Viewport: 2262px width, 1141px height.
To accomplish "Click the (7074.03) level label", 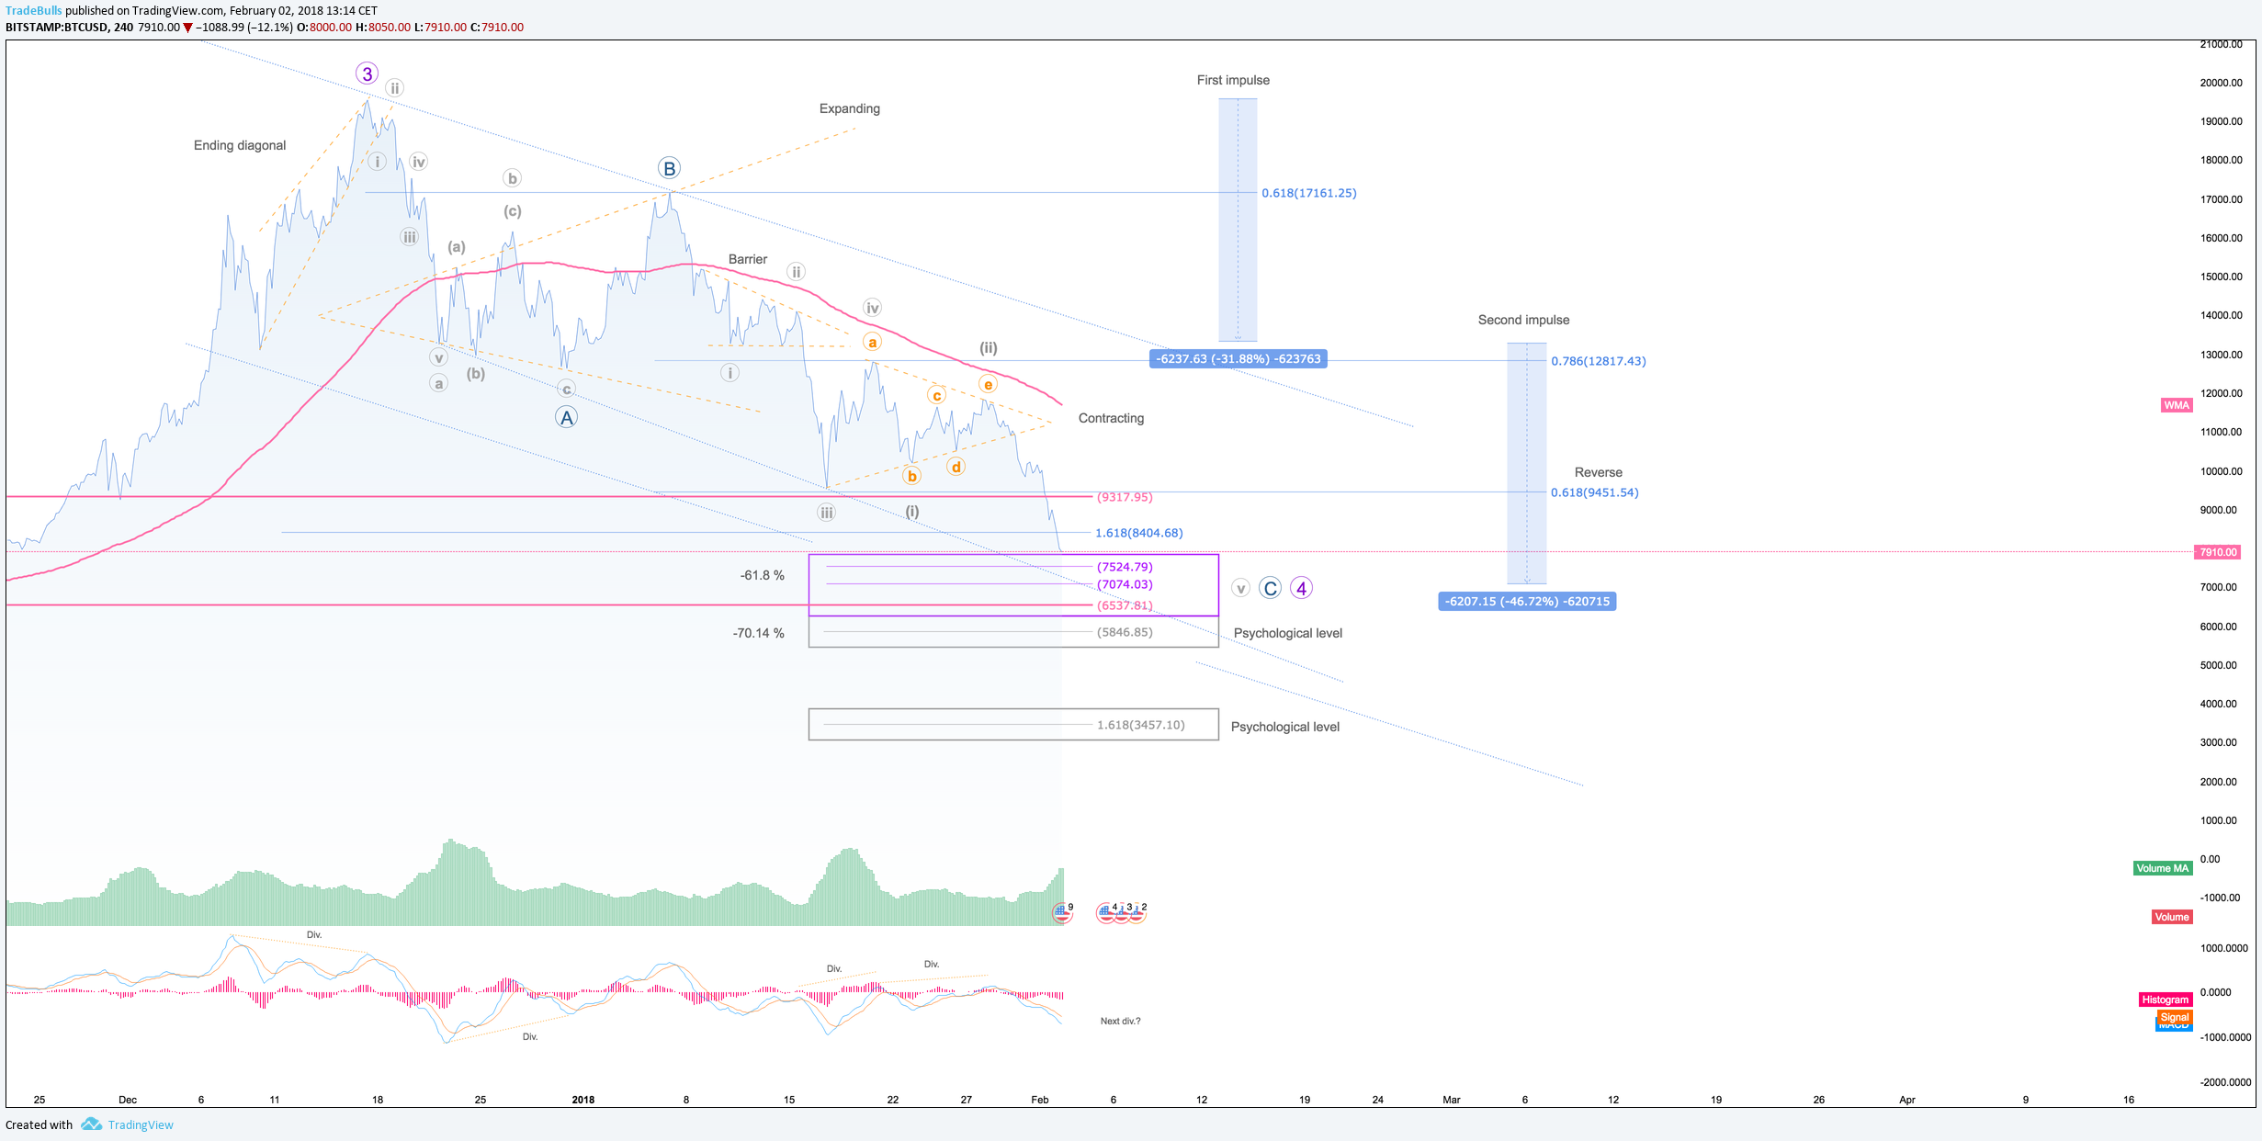I will [x=1125, y=584].
